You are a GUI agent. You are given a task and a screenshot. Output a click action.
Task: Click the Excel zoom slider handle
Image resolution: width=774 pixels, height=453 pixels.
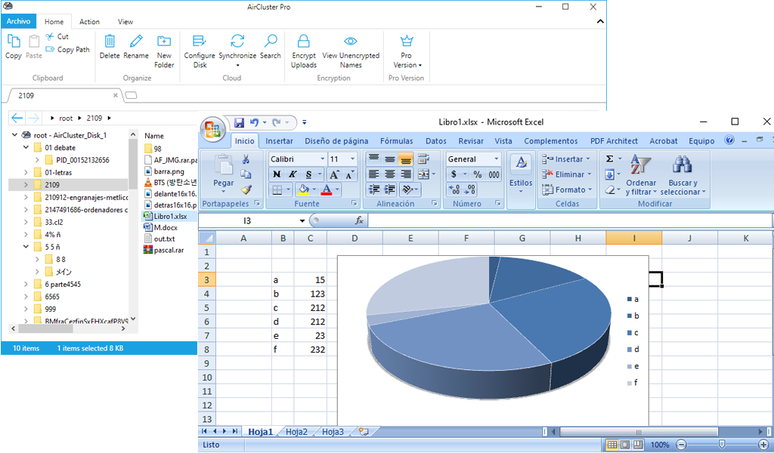click(x=722, y=445)
